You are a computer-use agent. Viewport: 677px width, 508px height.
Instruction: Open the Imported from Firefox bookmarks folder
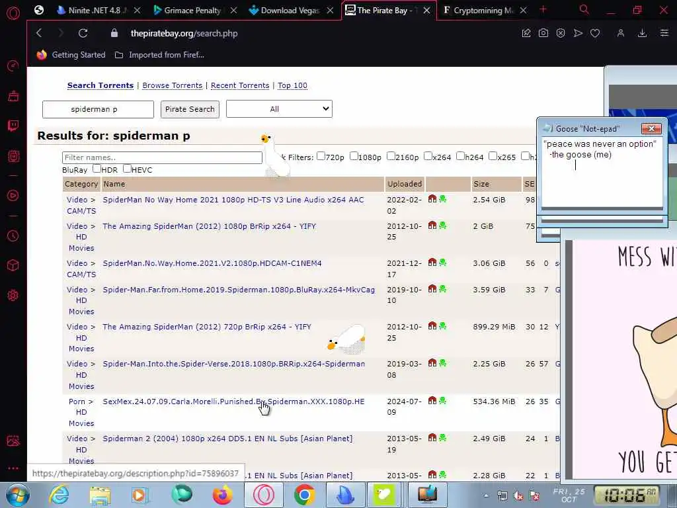click(160, 55)
